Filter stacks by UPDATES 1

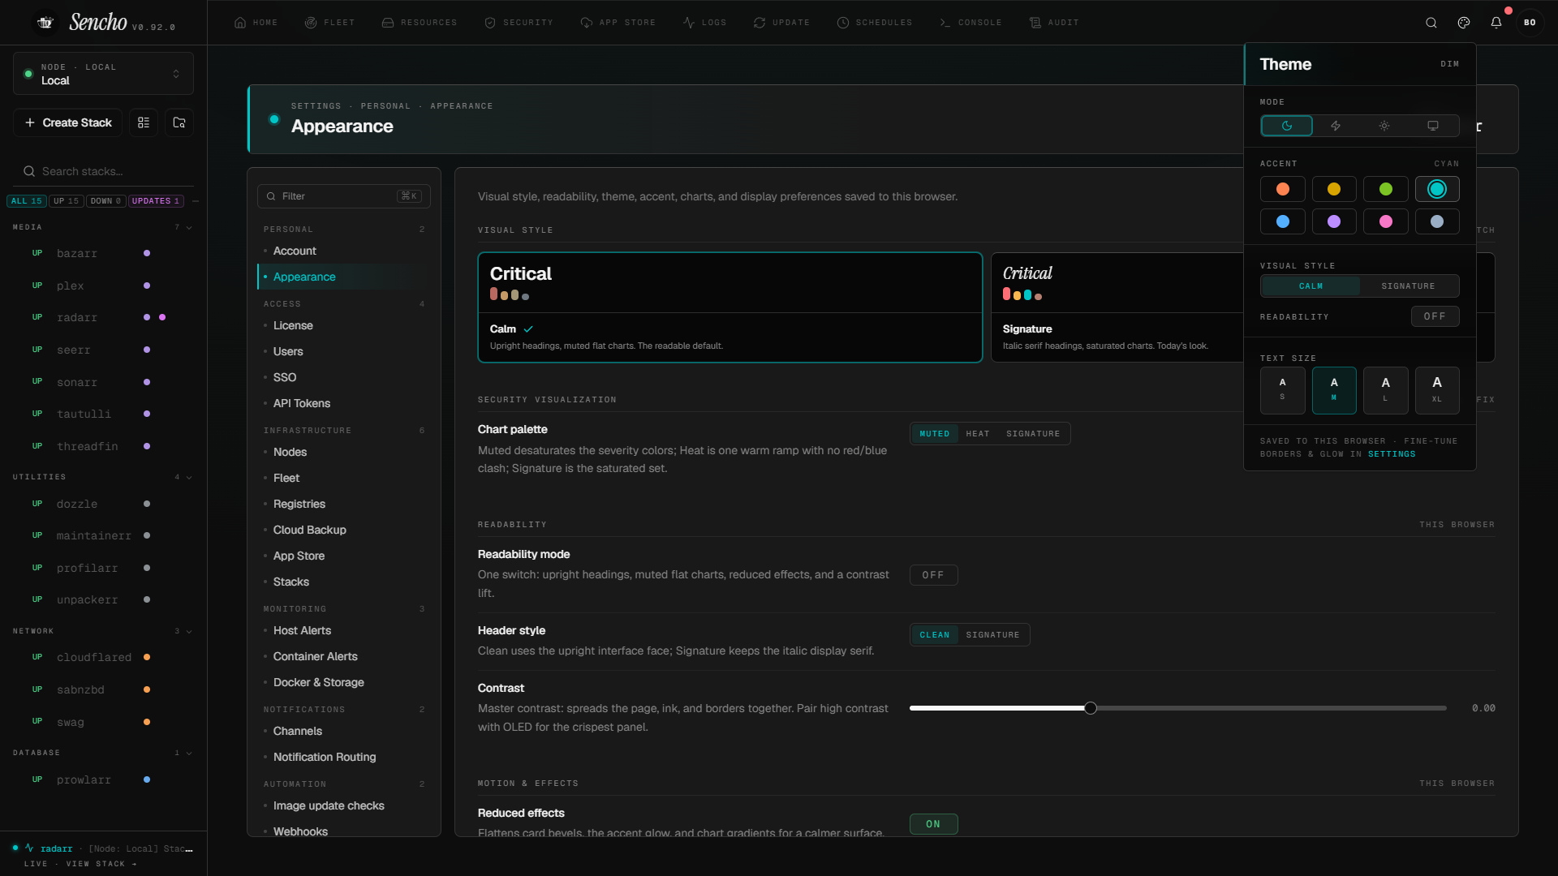[156, 201]
